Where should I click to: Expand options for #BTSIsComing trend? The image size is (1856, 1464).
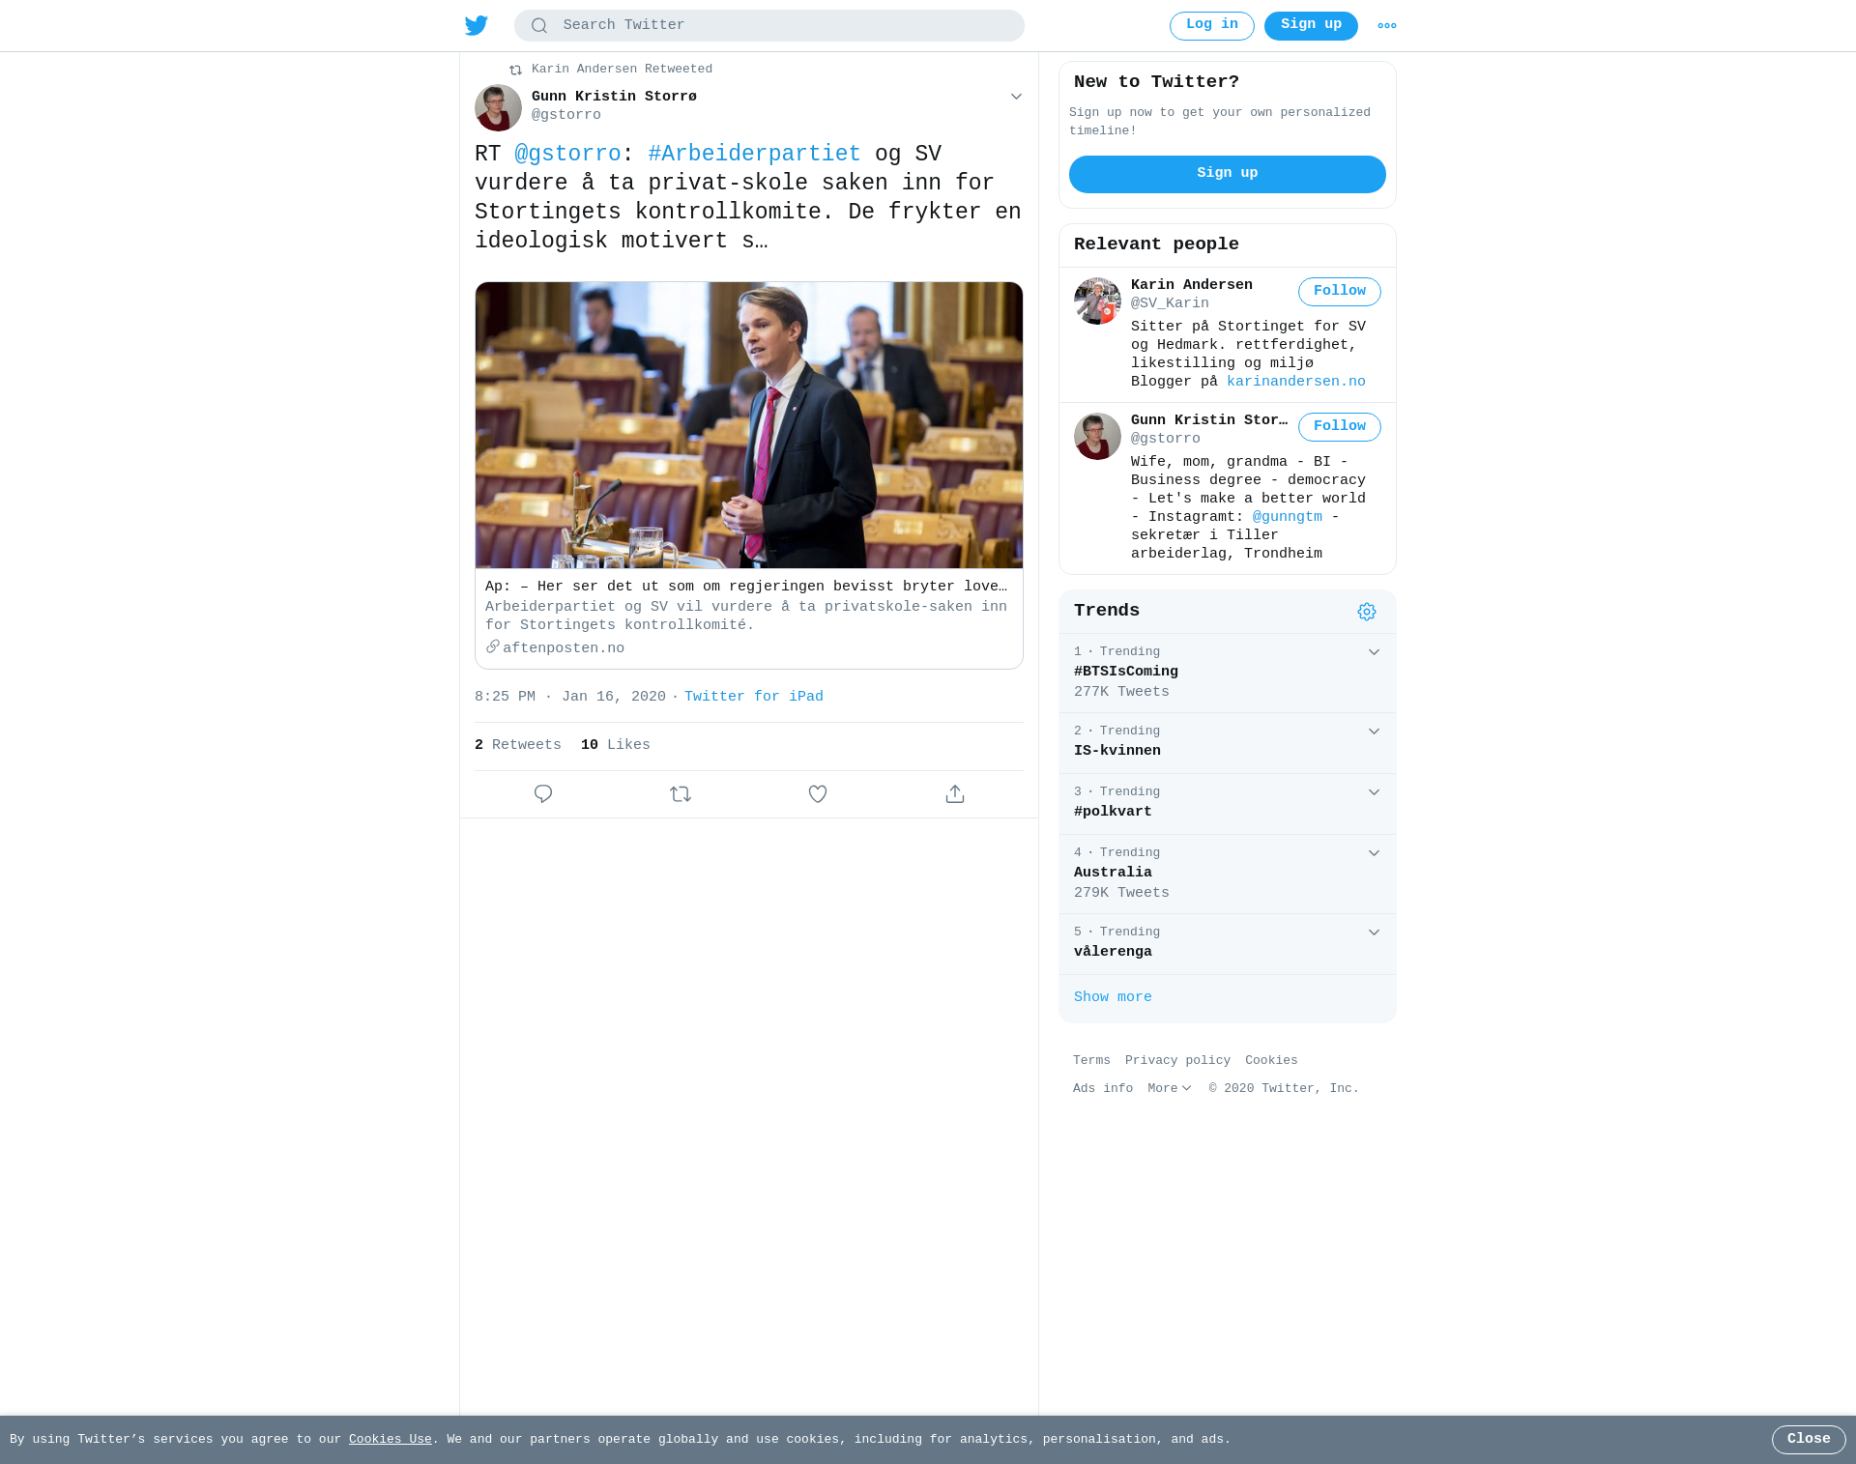1374,652
